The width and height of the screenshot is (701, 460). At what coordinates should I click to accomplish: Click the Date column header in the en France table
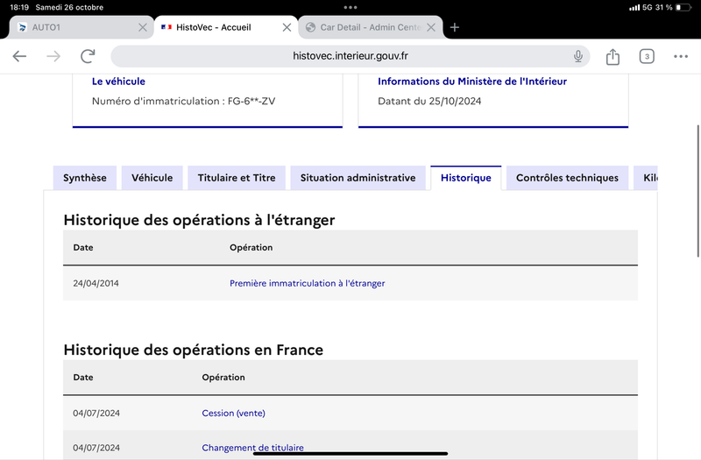(x=83, y=378)
